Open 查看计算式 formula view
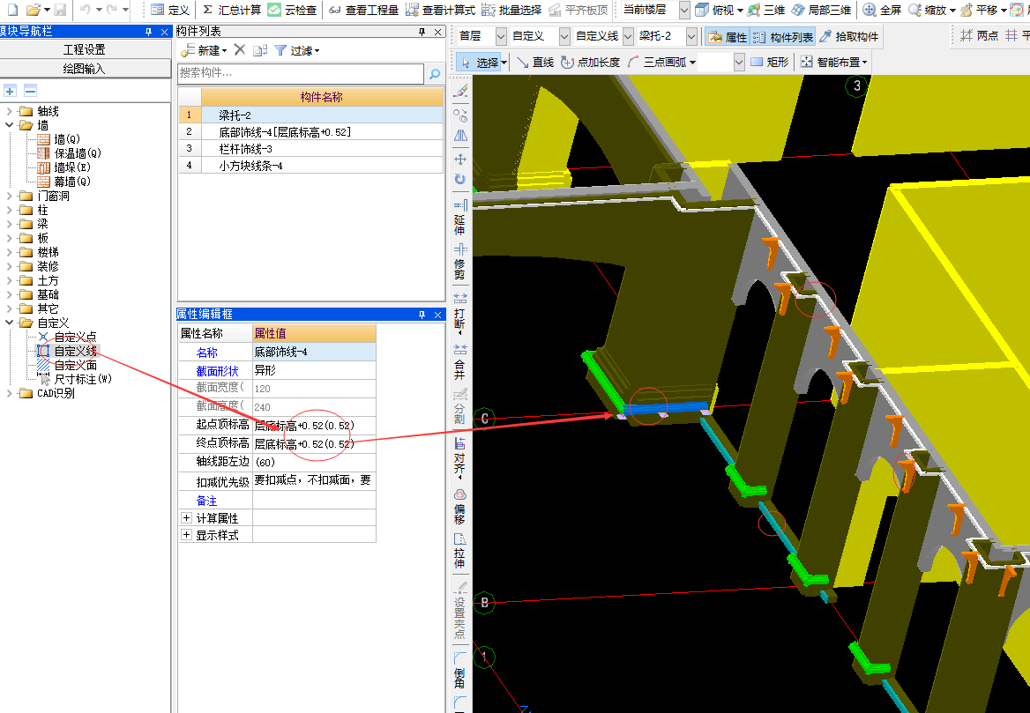Screen dimensions: 1030x713 click(x=440, y=10)
